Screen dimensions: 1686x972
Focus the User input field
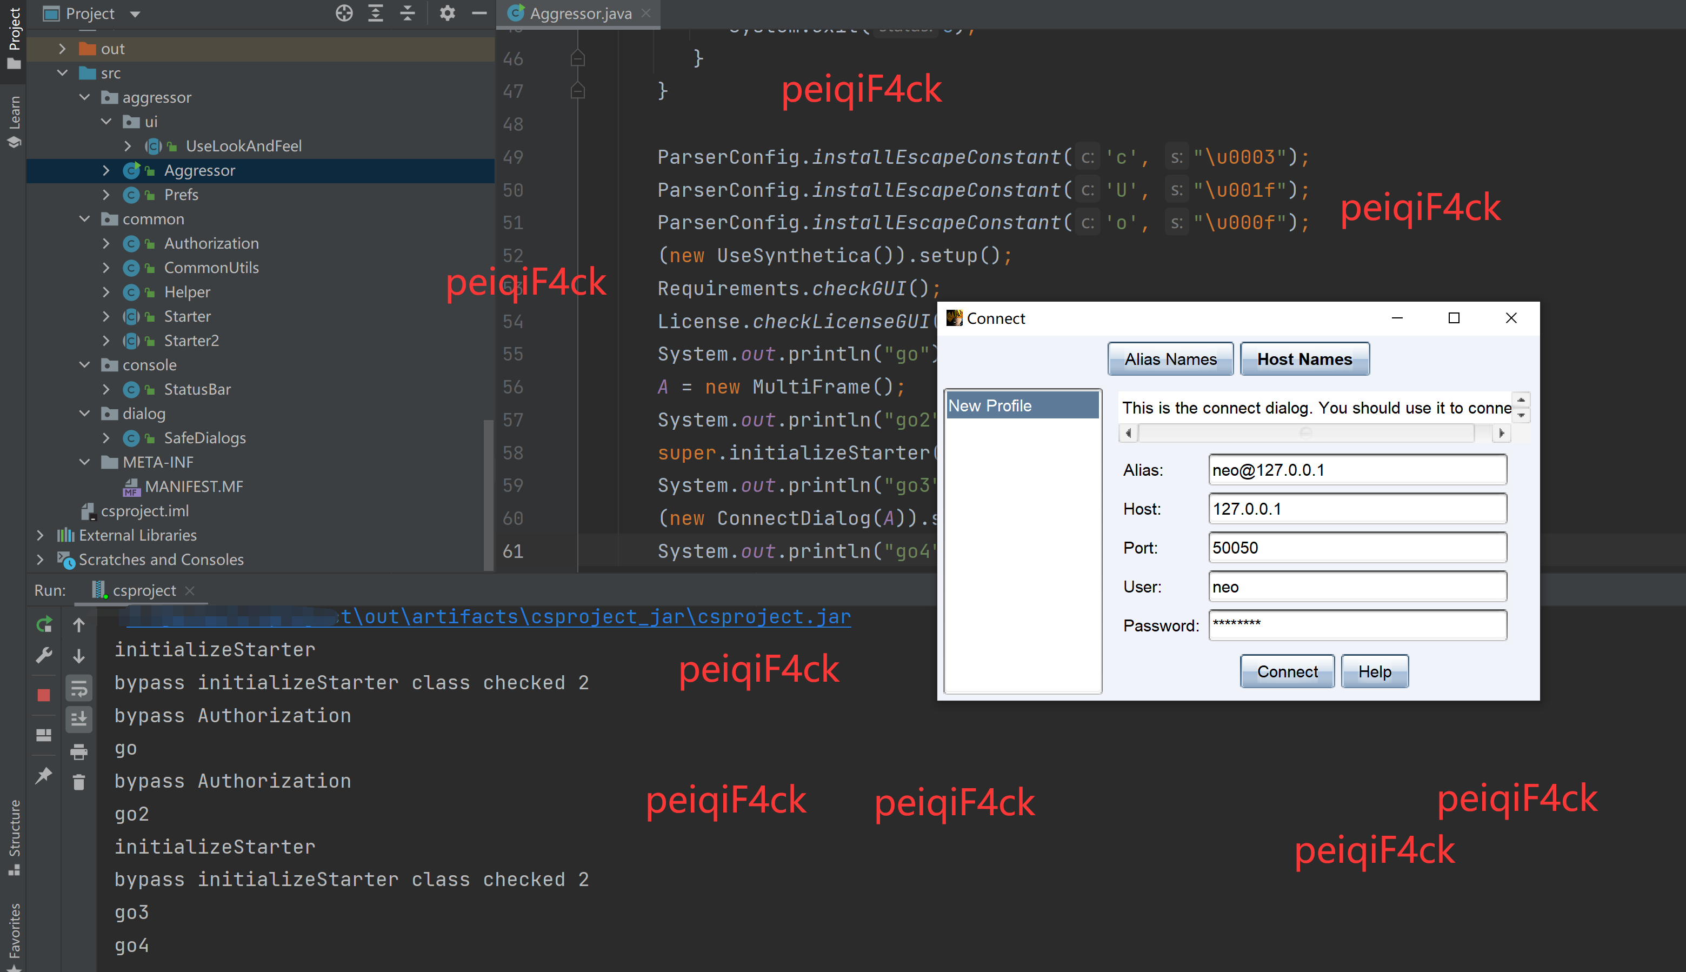pyautogui.click(x=1357, y=587)
